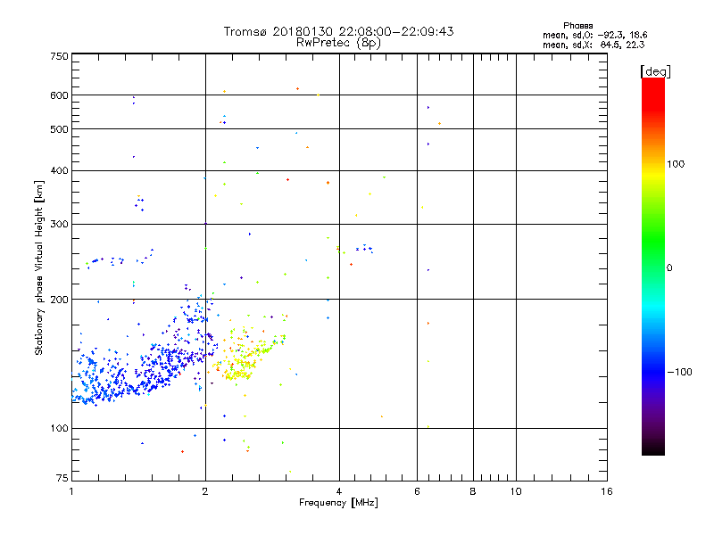Click the '6' x-axis tick label
Screen dimensions: 714x535
417,491
